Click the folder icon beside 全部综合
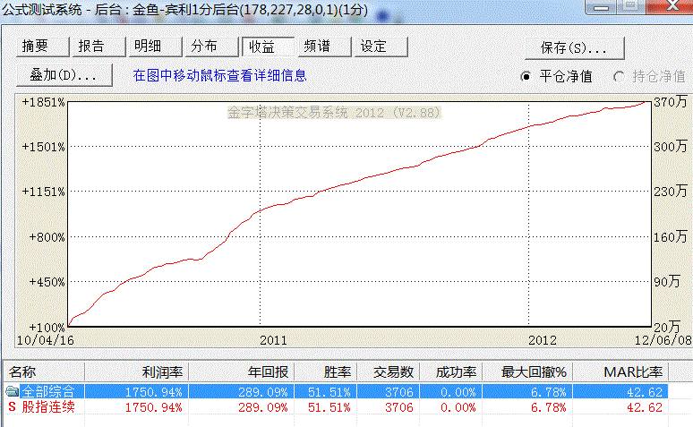The width and height of the screenshot is (693, 427). (x=12, y=391)
